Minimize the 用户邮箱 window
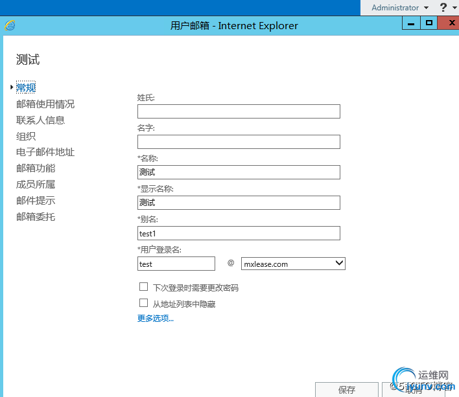Viewport: 459px width, 397px height. point(411,23)
